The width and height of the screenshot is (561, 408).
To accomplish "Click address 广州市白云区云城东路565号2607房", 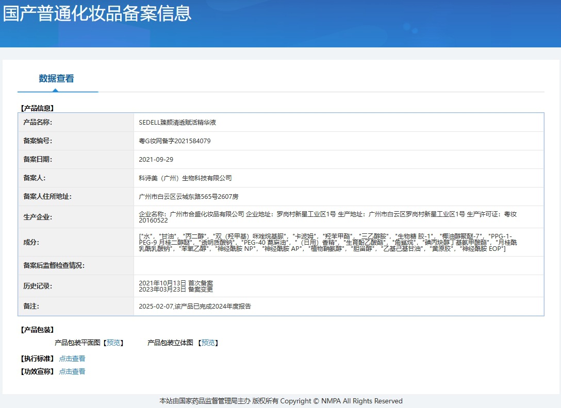I will (189, 197).
